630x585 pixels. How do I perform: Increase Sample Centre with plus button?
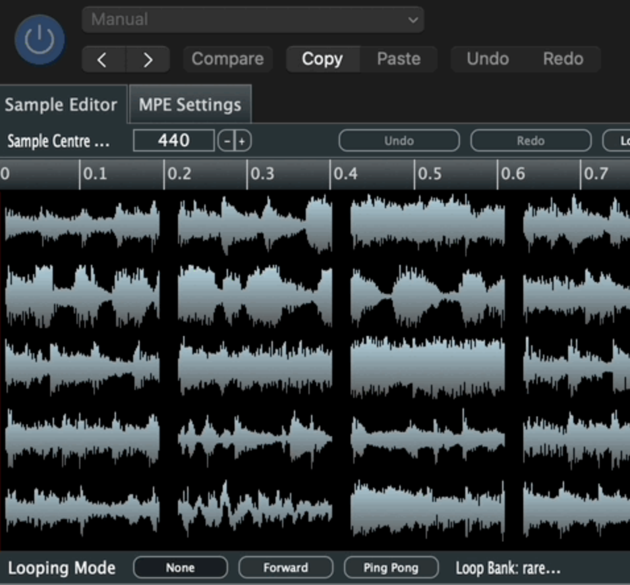pyautogui.click(x=243, y=141)
